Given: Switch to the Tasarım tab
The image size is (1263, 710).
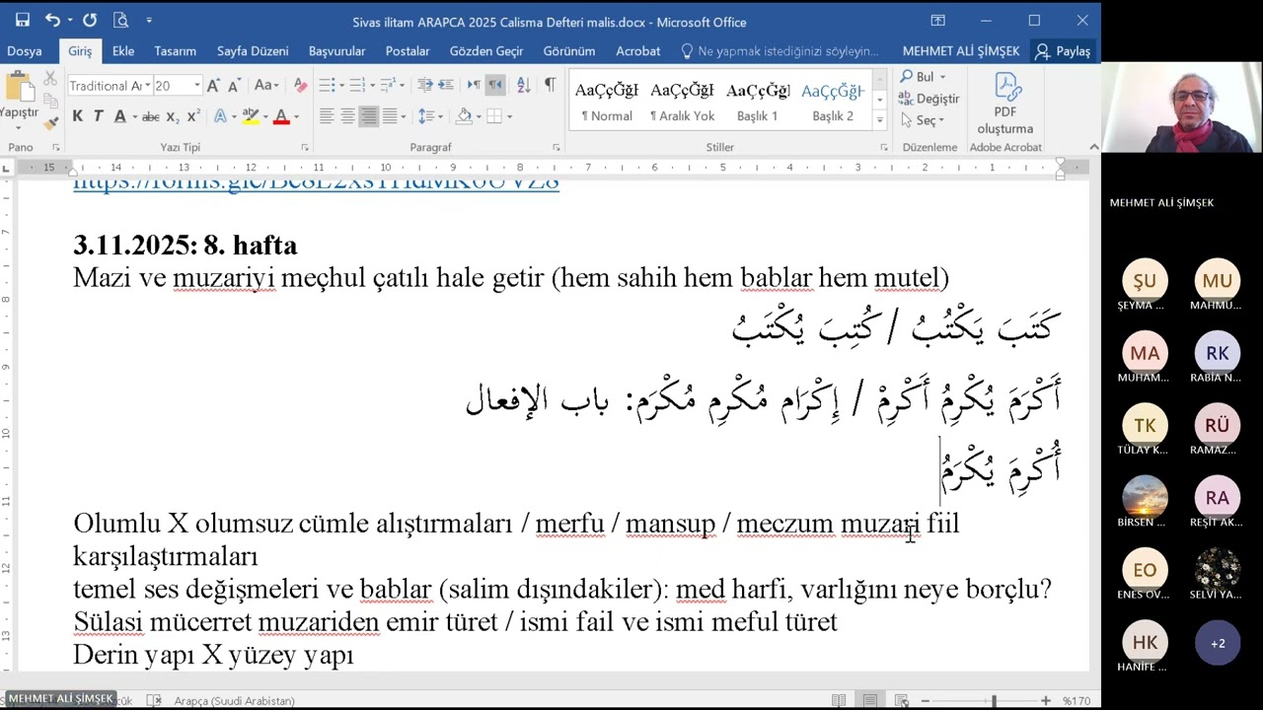Looking at the screenshot, I should (175, 51).
